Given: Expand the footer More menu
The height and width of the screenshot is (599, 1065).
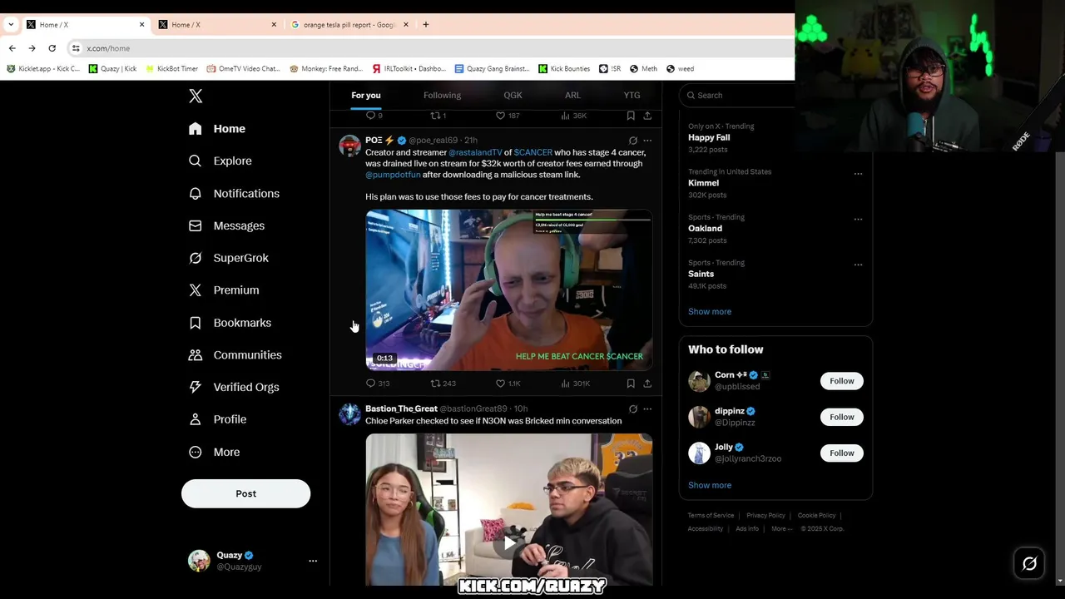Looking at the screenshot, I should click(x=781, y=529).
